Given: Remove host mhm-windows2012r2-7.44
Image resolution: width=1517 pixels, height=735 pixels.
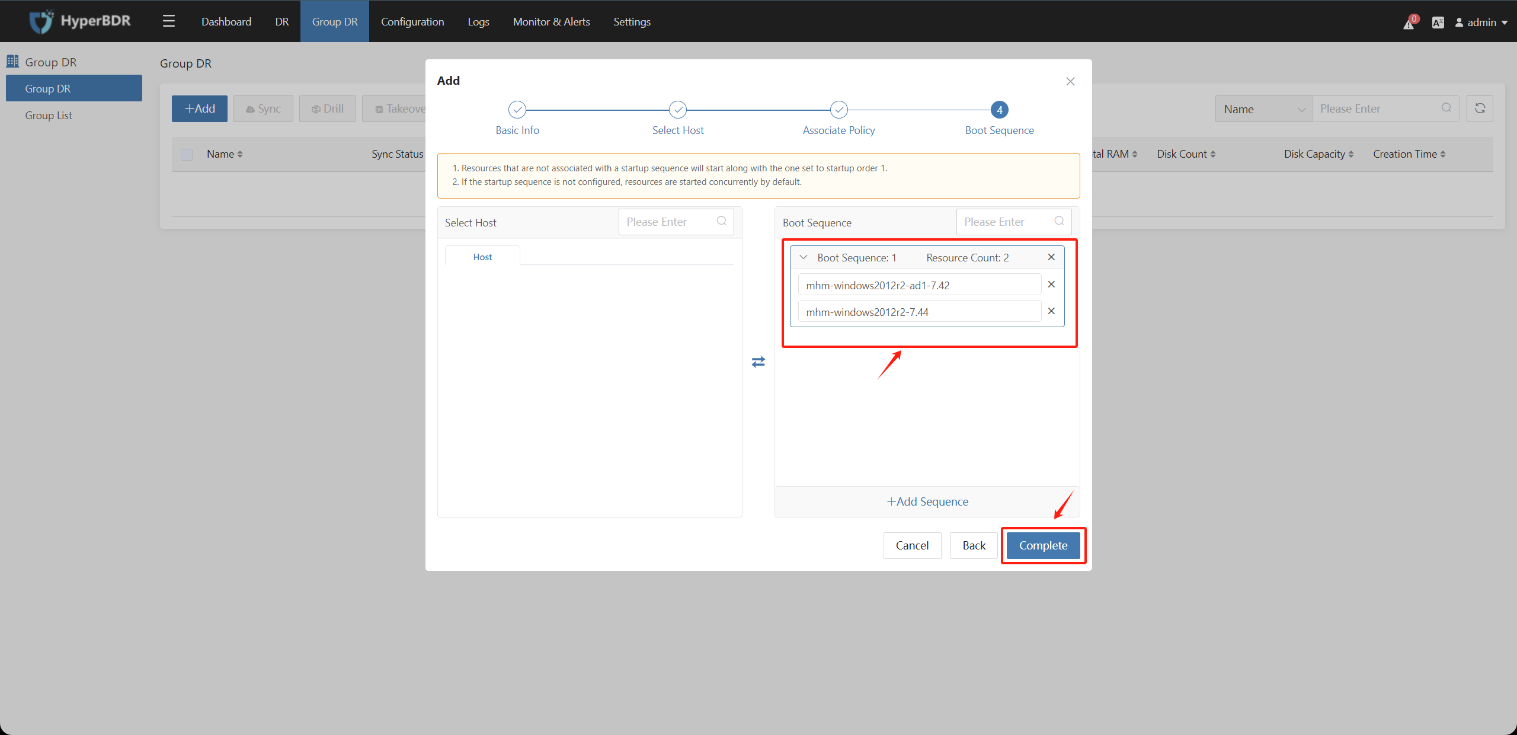Looking at the screenshot, I should point(1051,311).
